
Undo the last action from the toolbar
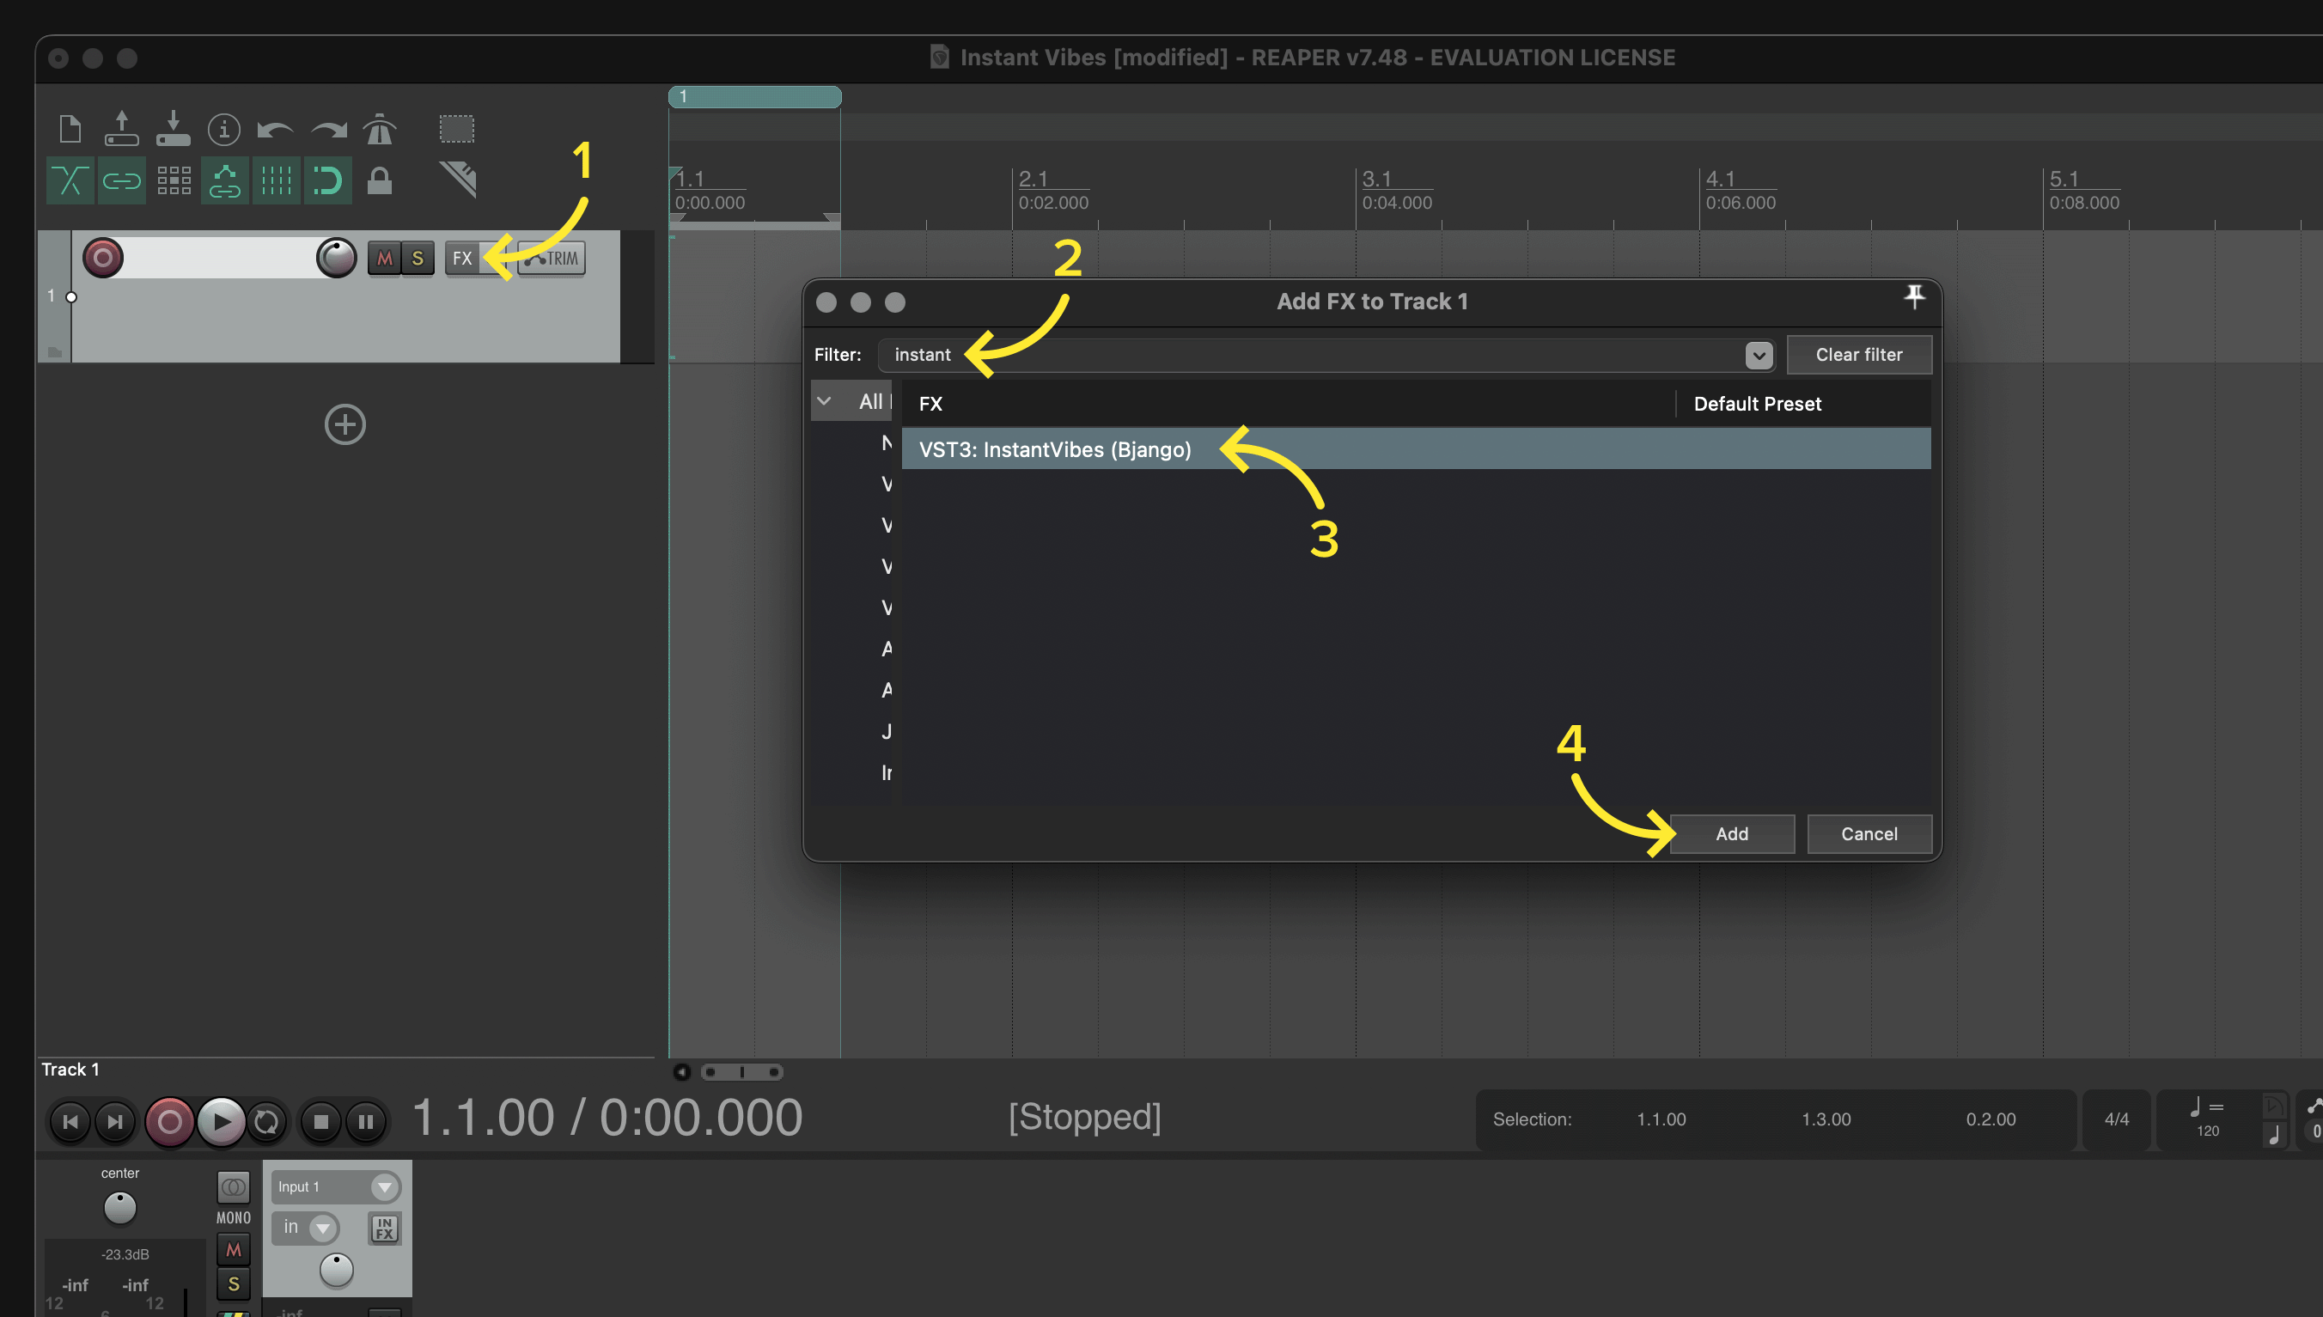pyautogui.click(x=275, y=131)
